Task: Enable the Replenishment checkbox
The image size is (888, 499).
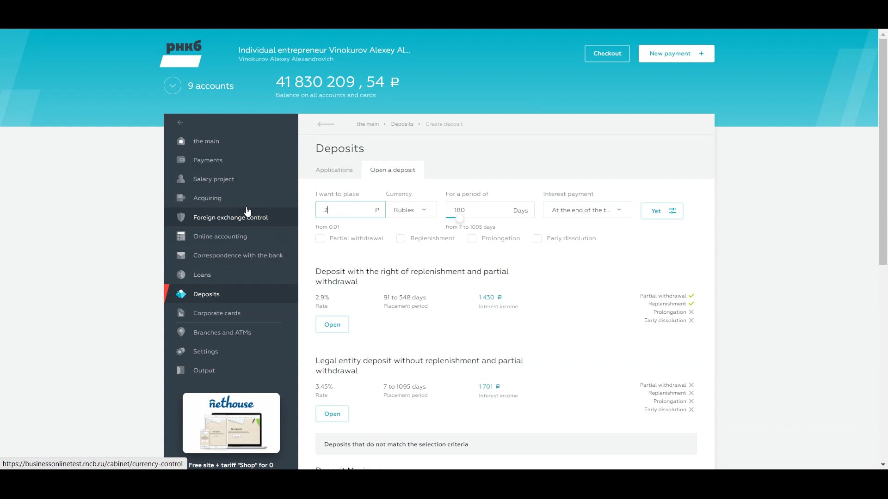Action: (x=401, y=238)
